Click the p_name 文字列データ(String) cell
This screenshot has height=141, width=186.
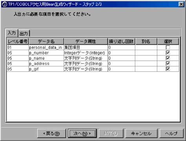(86, 58)
